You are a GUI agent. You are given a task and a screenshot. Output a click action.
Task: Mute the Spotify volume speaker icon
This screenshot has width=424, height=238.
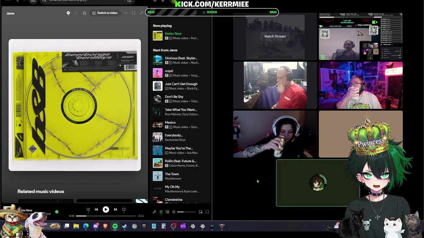point(174,212)
